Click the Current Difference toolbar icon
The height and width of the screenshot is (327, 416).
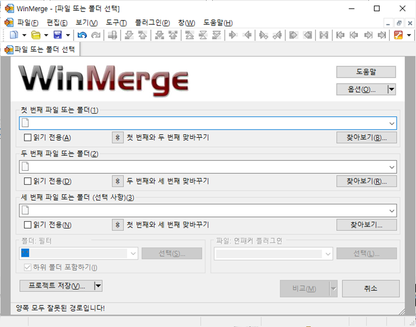tap(203, 35)
